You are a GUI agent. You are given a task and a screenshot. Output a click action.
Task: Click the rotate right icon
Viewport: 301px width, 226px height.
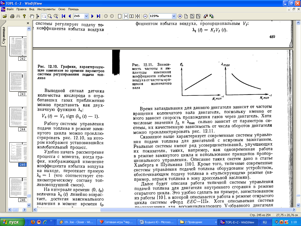click(212, 16)
